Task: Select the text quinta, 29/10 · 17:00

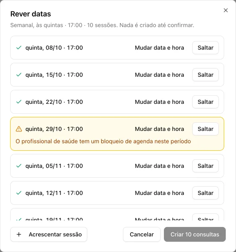Action: coord(54,129)
